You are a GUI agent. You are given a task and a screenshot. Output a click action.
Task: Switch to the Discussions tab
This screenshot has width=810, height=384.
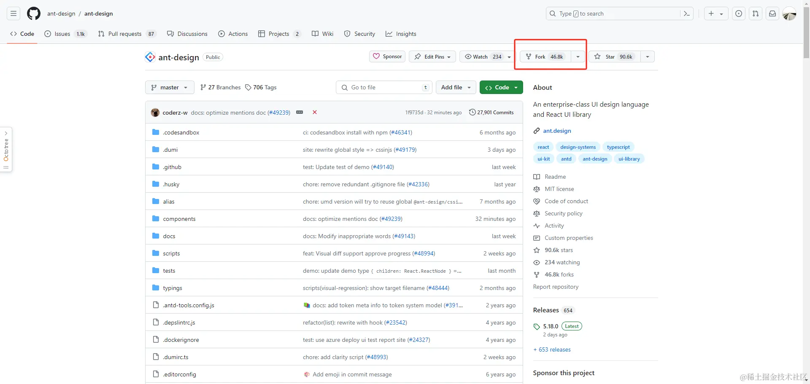[x=187, y=34]
